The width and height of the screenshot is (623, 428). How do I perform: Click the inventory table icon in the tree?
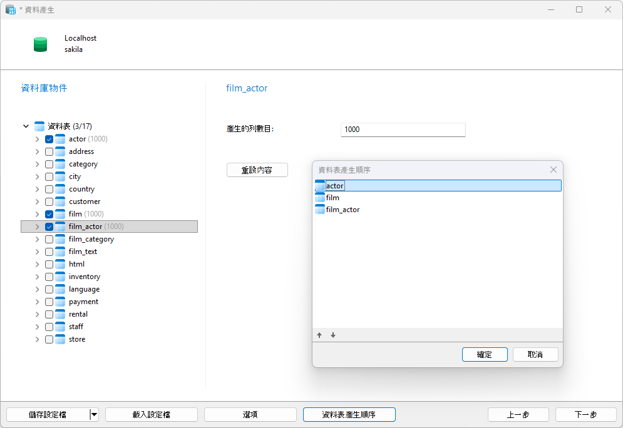coord(60,277)
